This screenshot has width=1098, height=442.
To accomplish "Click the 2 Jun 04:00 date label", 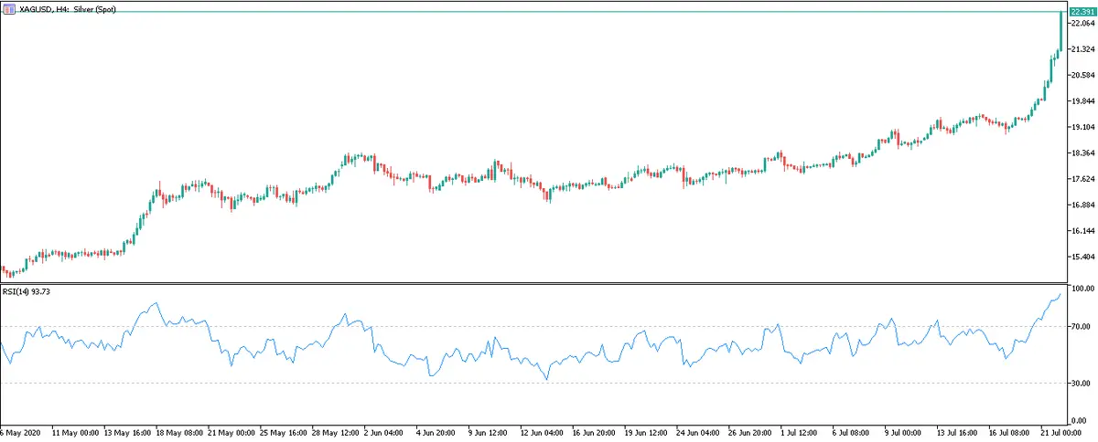I will (x=386, y=431).
